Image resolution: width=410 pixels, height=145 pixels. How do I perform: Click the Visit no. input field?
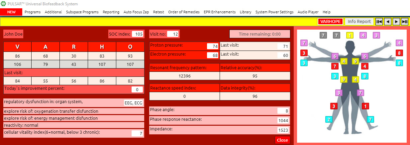tap(173, 34)
